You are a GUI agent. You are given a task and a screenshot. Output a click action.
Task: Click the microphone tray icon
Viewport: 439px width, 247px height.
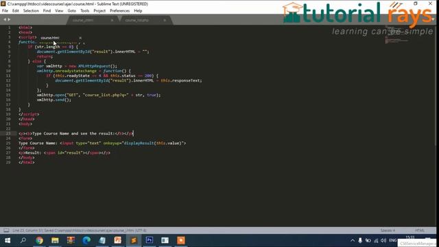[x=360, y=240]
